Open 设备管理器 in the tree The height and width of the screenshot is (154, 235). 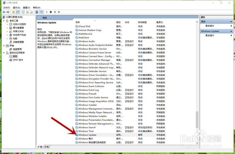18,42
